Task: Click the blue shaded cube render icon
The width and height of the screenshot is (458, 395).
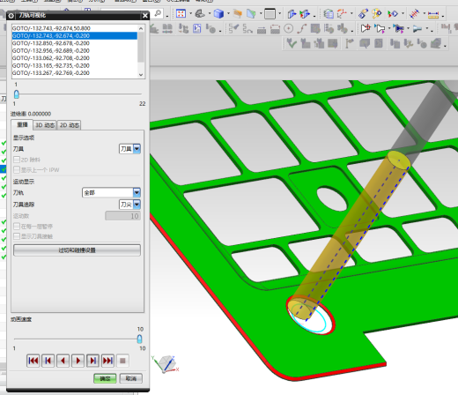Action: [x=218, y=13]
